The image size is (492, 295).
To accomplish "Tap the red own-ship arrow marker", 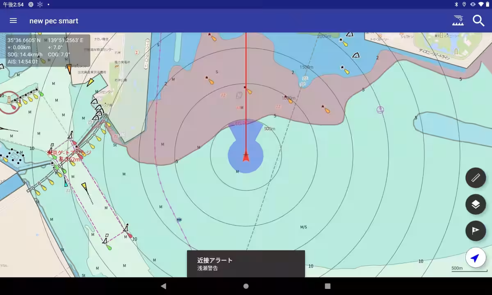I will tap(246, 156).
